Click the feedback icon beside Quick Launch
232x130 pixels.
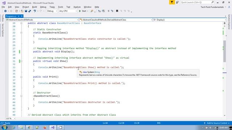(x=177, y=2)
